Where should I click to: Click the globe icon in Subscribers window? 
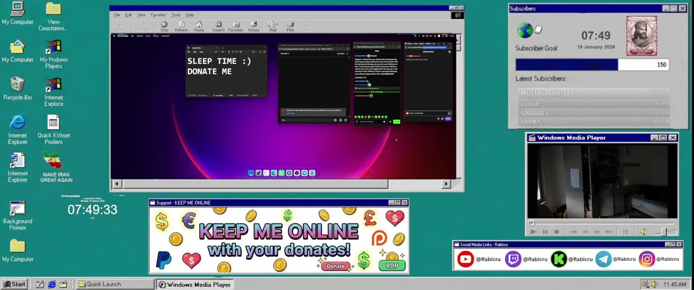(525, 30)
